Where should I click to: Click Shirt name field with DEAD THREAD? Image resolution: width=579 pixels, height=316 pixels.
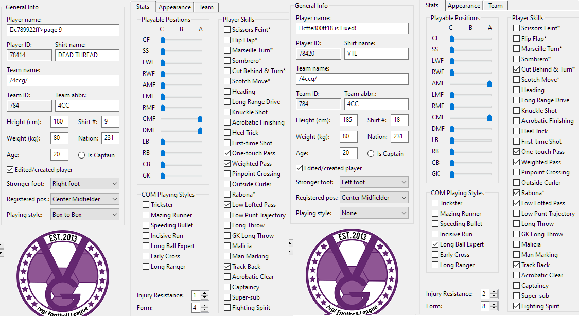[87, 55]
